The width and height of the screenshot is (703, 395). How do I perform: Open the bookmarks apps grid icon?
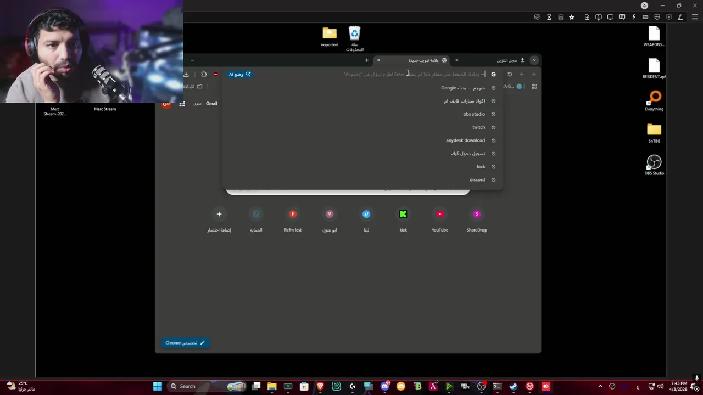[534, 87]
